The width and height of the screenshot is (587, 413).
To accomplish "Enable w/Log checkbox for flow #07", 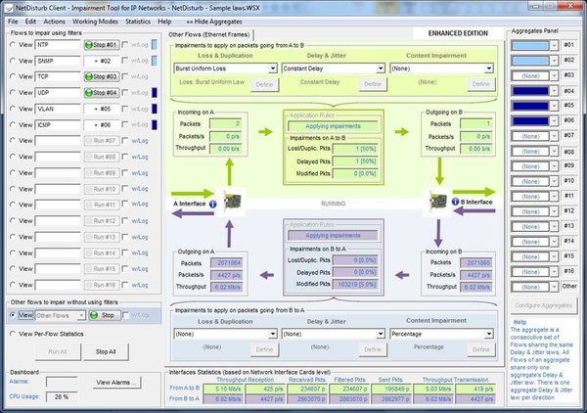I will pos(125,140).
